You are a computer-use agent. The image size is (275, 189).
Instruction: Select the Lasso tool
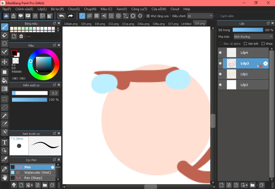(x=5, y=107)
